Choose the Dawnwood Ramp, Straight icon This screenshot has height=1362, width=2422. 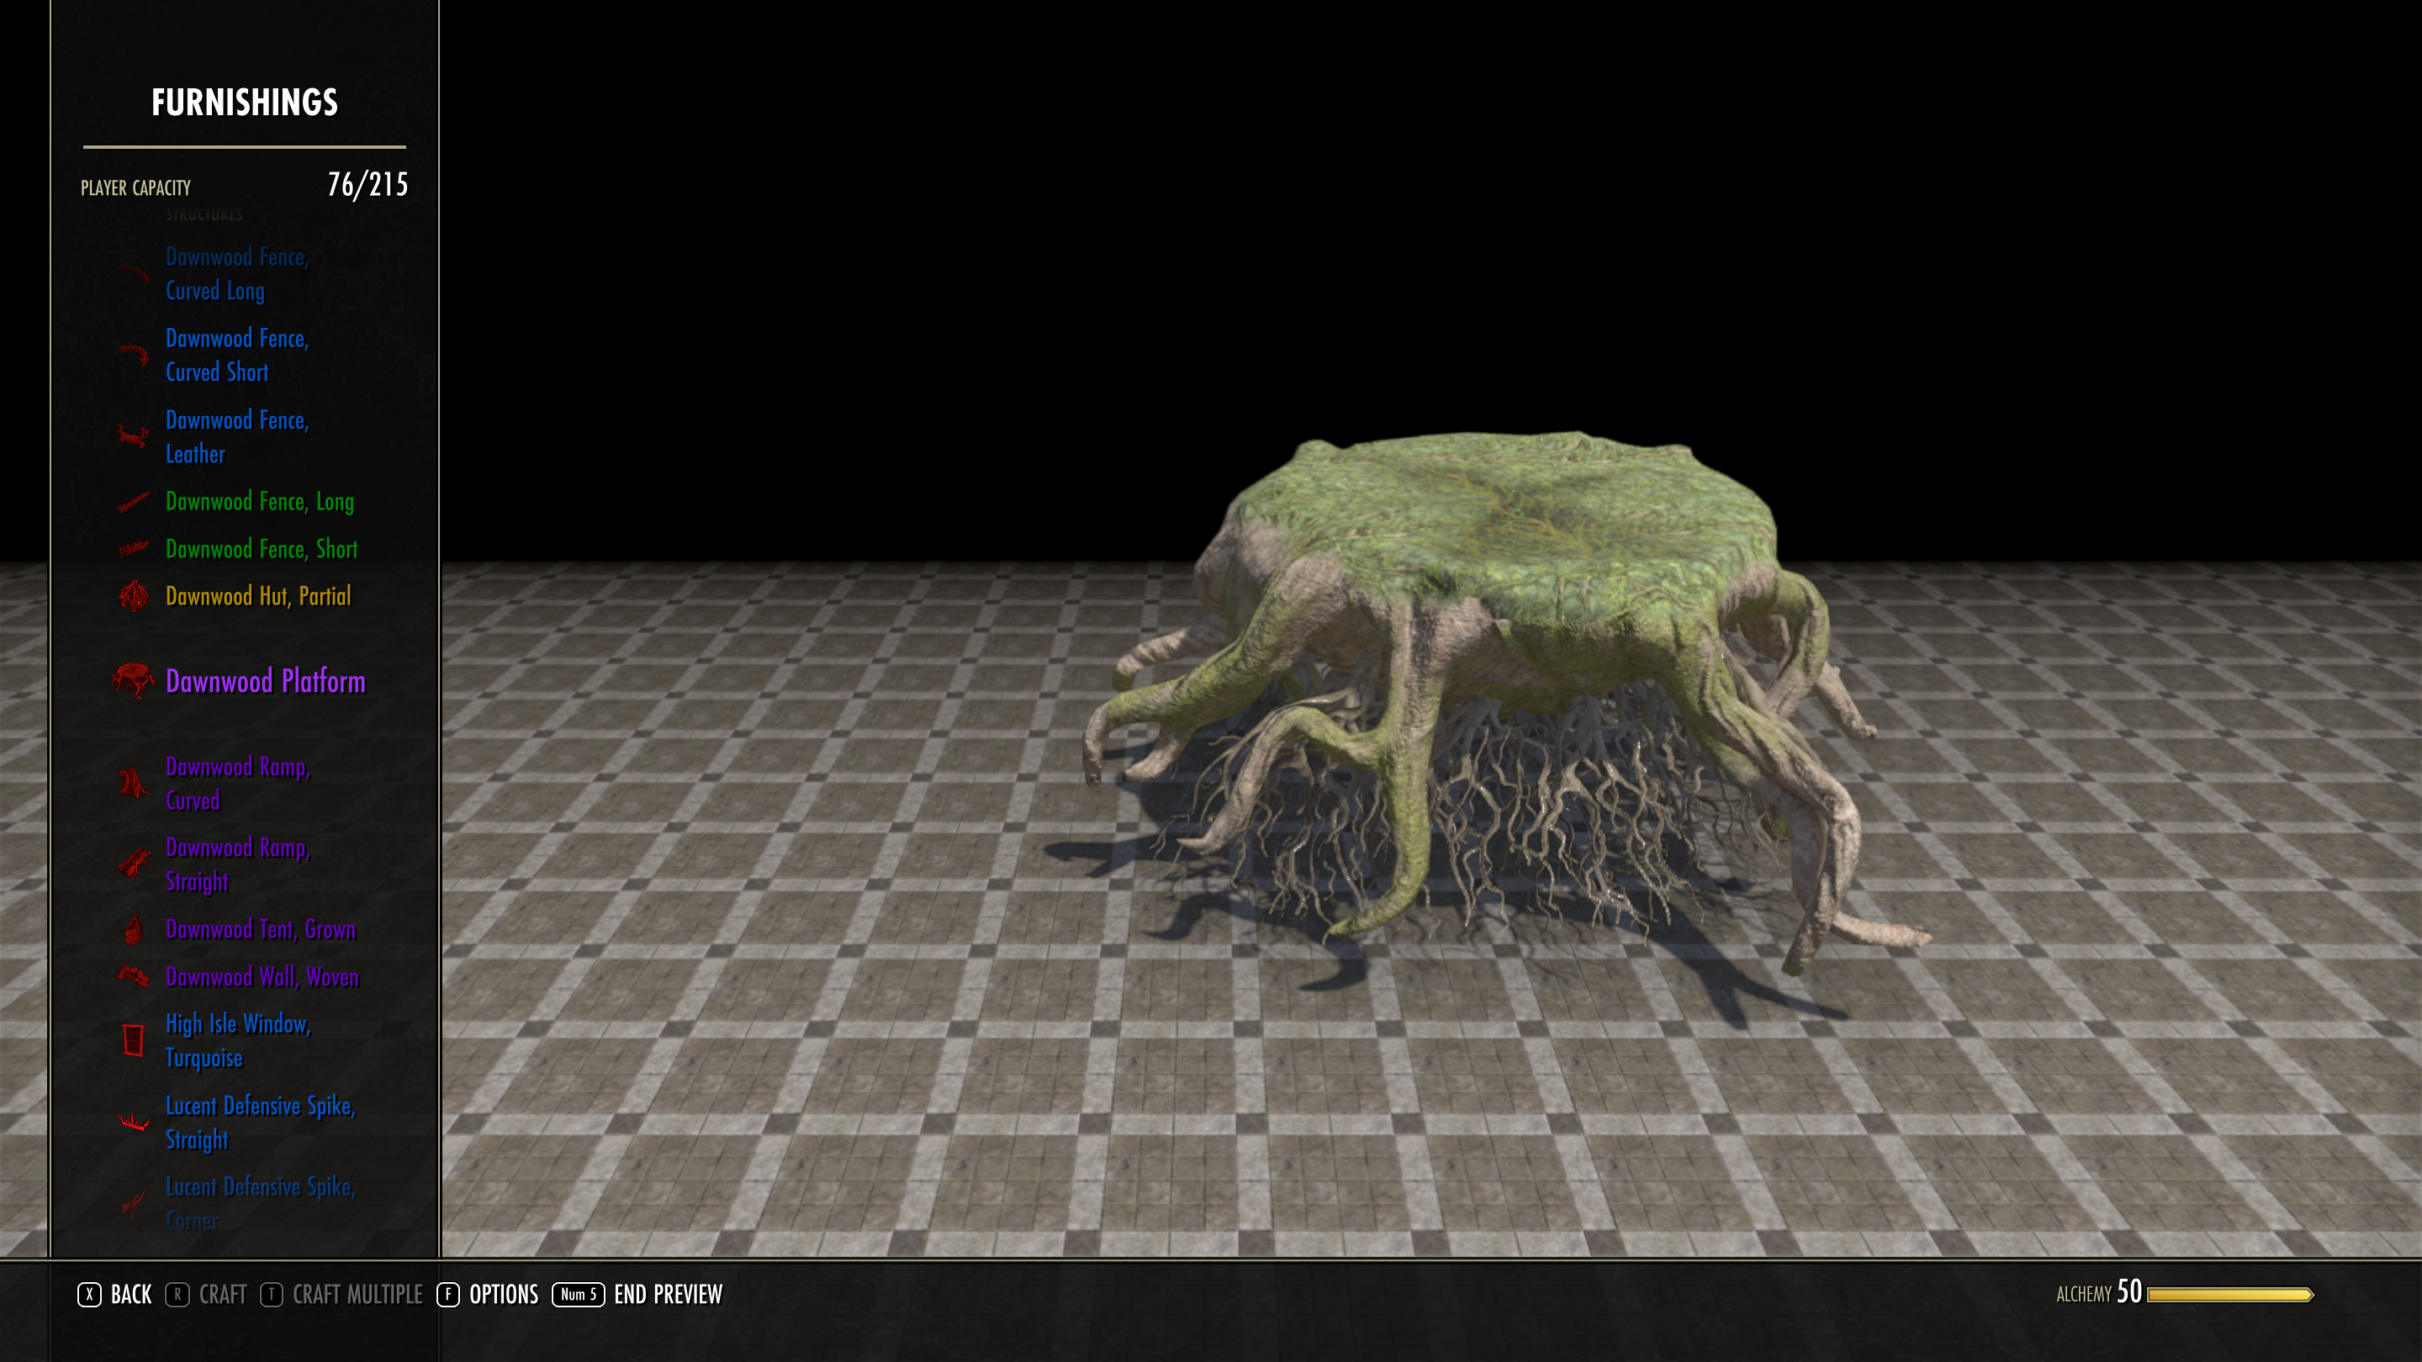coord(134,863)
